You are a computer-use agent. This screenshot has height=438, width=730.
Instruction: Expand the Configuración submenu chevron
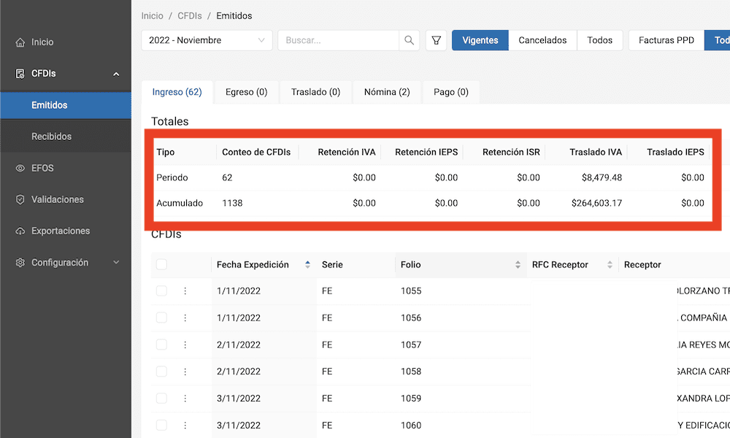pyautogui.click(x=116, y=263)
